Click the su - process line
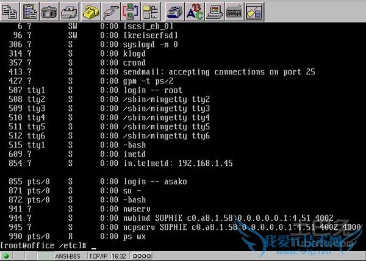The width and height of the screenshot is (366, 261). click(75, 190)
